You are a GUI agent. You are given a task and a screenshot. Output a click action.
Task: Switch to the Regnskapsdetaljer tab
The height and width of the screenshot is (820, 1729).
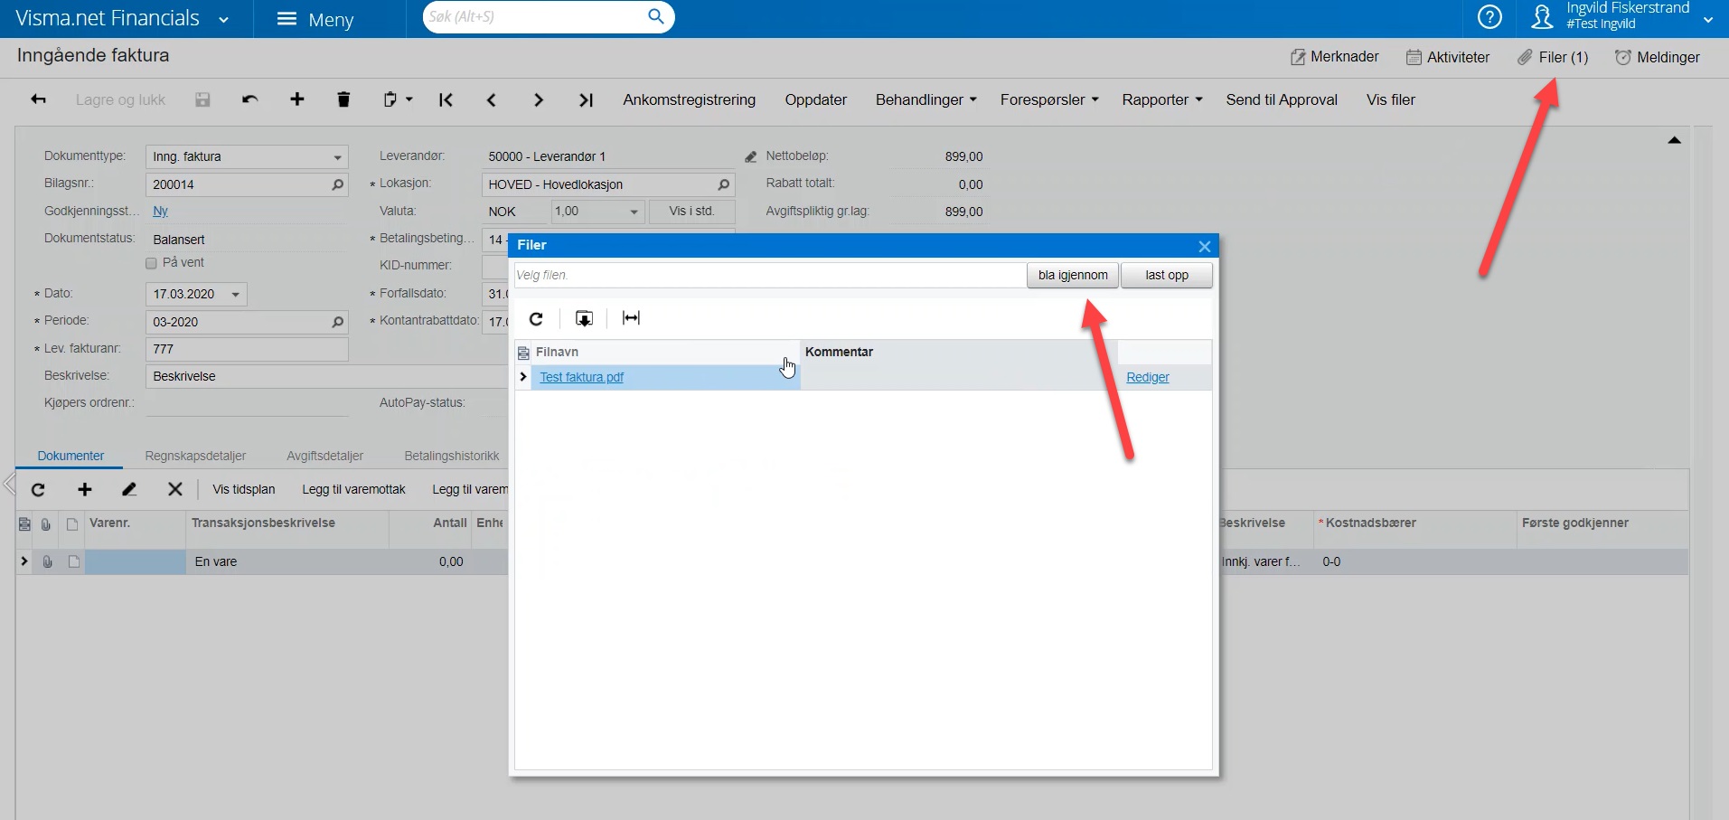pyautogui.click(x=195, y=456)
